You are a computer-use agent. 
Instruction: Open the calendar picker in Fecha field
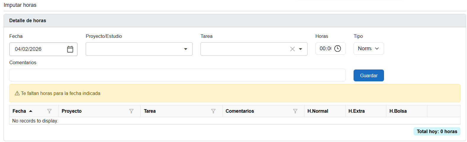tap(70, 49)
